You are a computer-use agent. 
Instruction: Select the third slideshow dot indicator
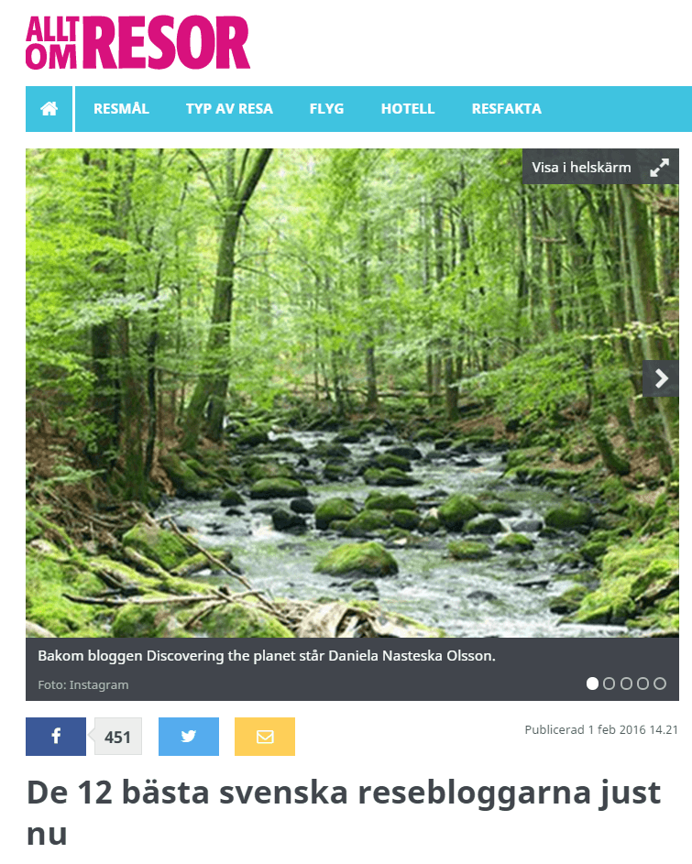tap(626, 684)
